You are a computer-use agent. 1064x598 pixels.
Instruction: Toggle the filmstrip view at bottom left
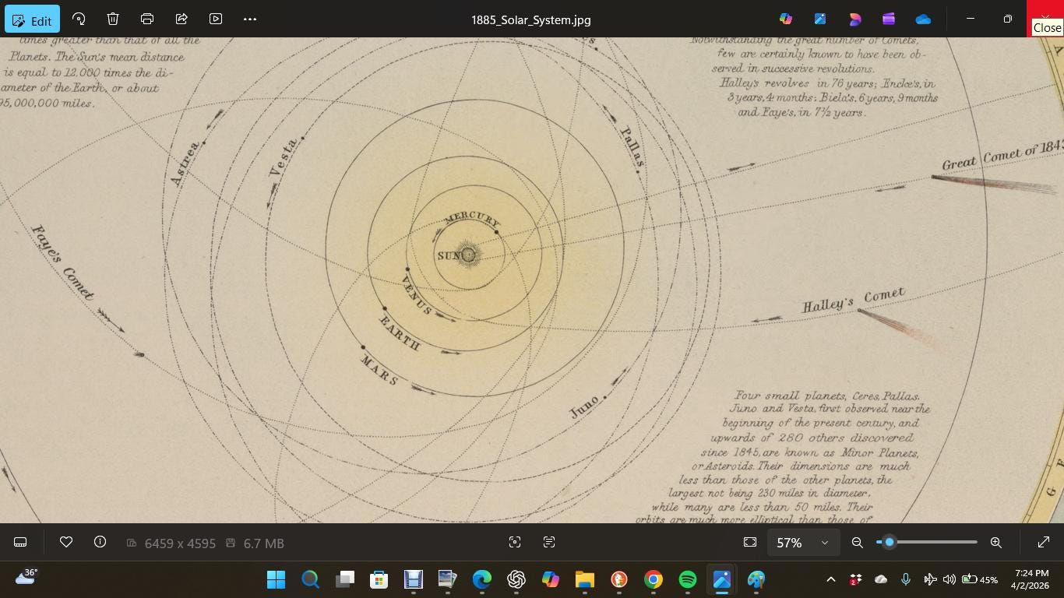click(x=21, y=542)
